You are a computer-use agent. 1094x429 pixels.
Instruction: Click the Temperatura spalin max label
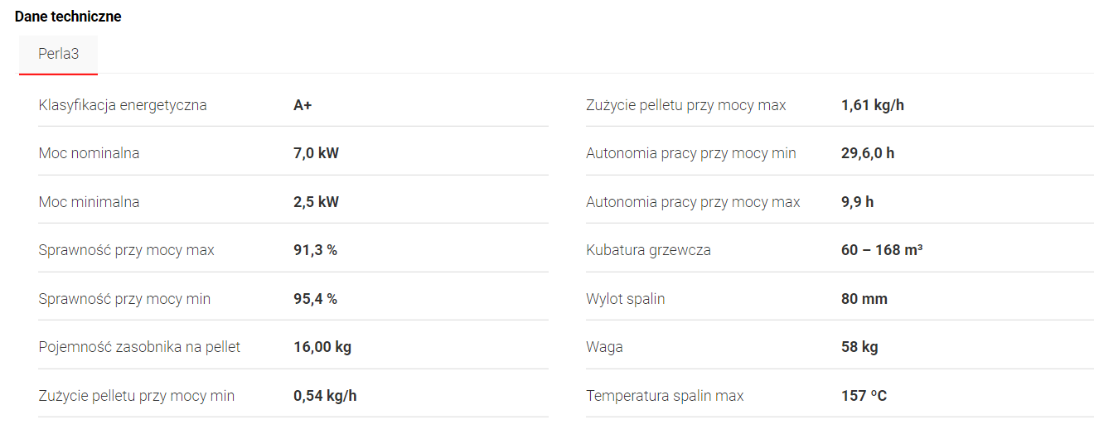[665, 396]
